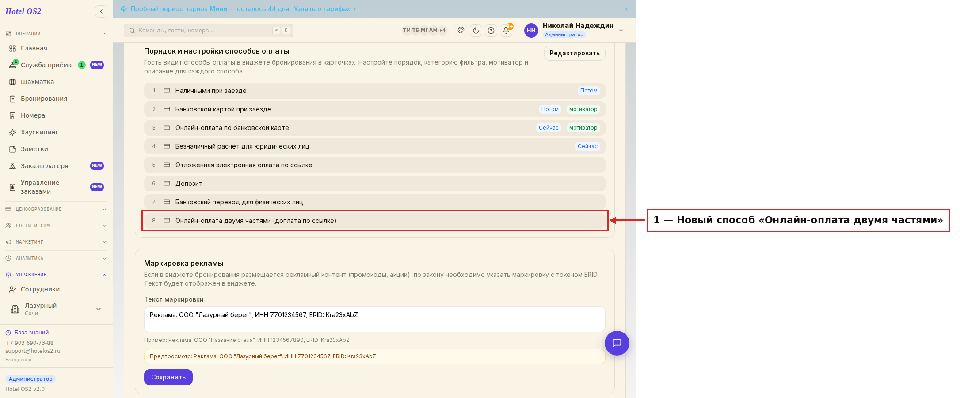Focus the Команды, гости, номера search box
The width and height of the screenshot is (960, 398).
pos(209,31)
